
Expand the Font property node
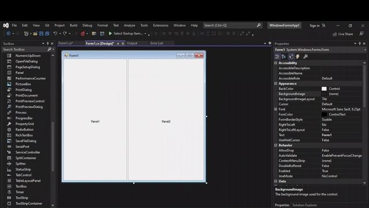[276, 109]
